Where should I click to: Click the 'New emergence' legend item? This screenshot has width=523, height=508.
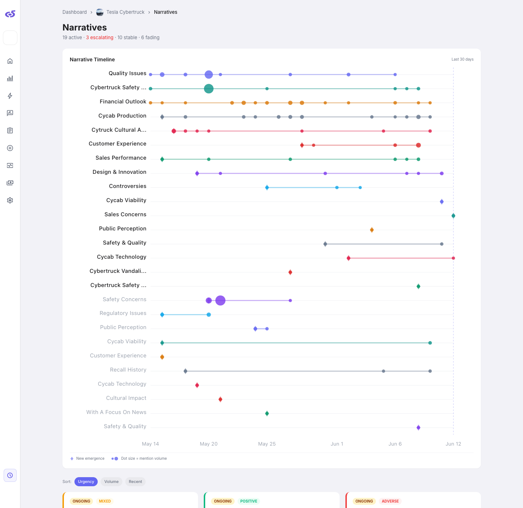[87, 459]
